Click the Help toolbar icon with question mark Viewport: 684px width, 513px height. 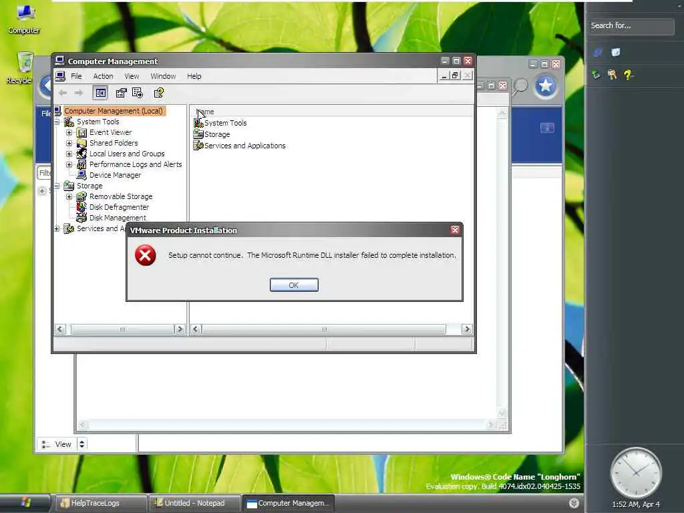point(159,92)
